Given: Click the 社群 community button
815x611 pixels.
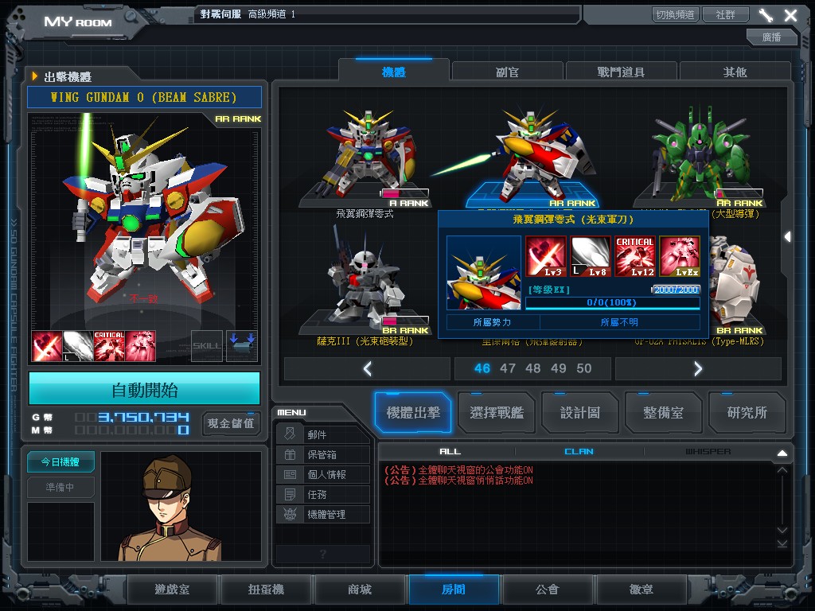Looking at the screenshot, I should [726, 14].
